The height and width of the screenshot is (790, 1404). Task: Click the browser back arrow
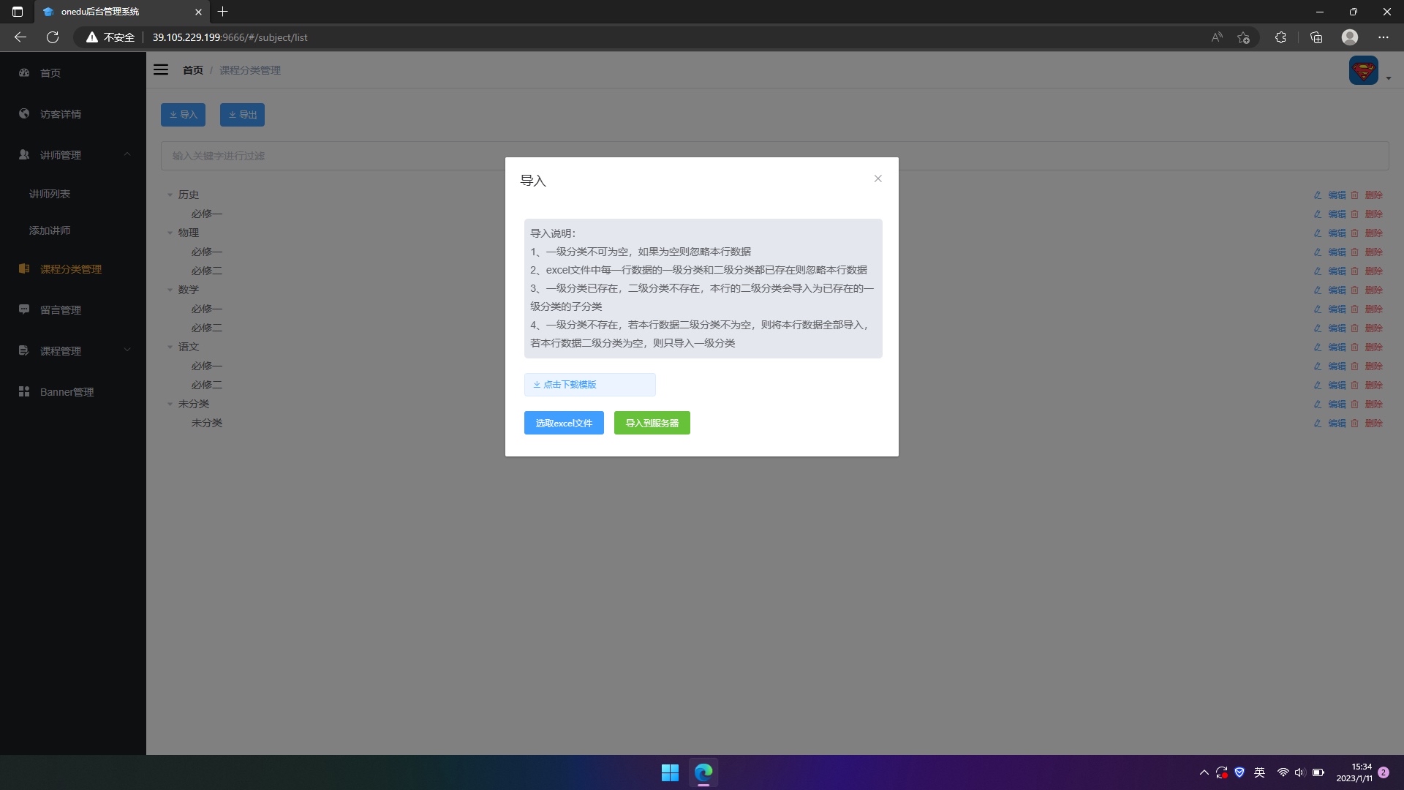(x=20, y=37)
